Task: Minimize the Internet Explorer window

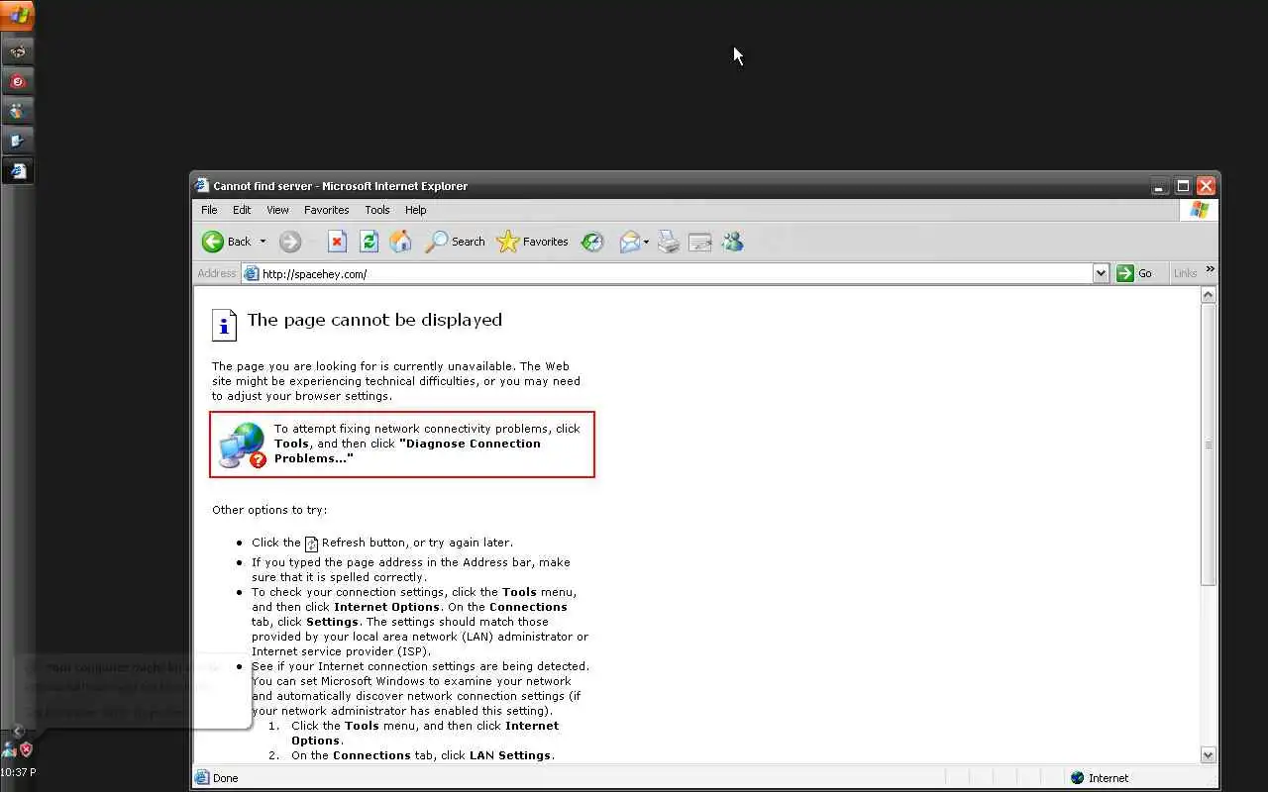Action: point(1160,186)
